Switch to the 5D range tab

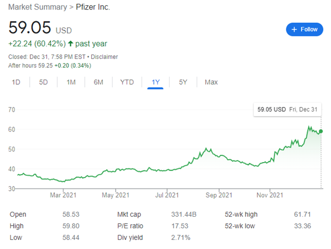click(x=43, y=82)
